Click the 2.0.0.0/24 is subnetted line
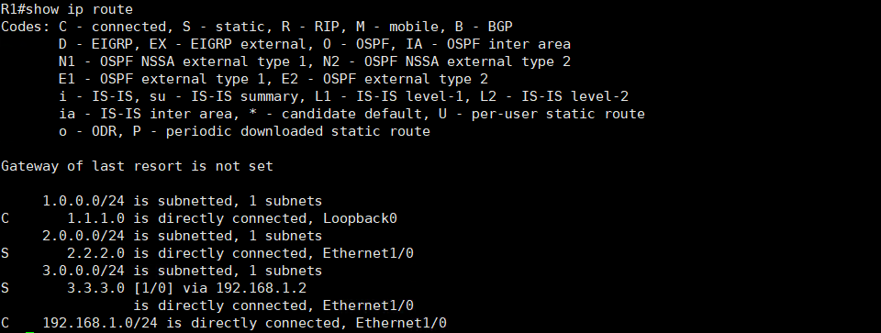The width and height of the screenshot is (881, 333). (182, 236)
